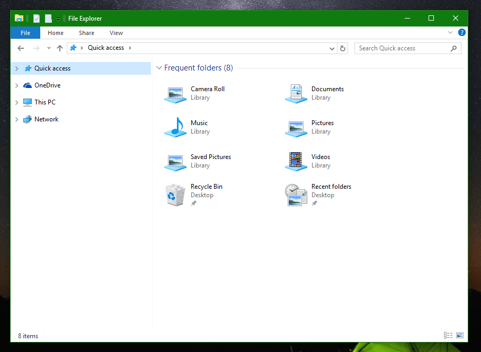Expand This PC in the navigation pane

click(16, 102)
